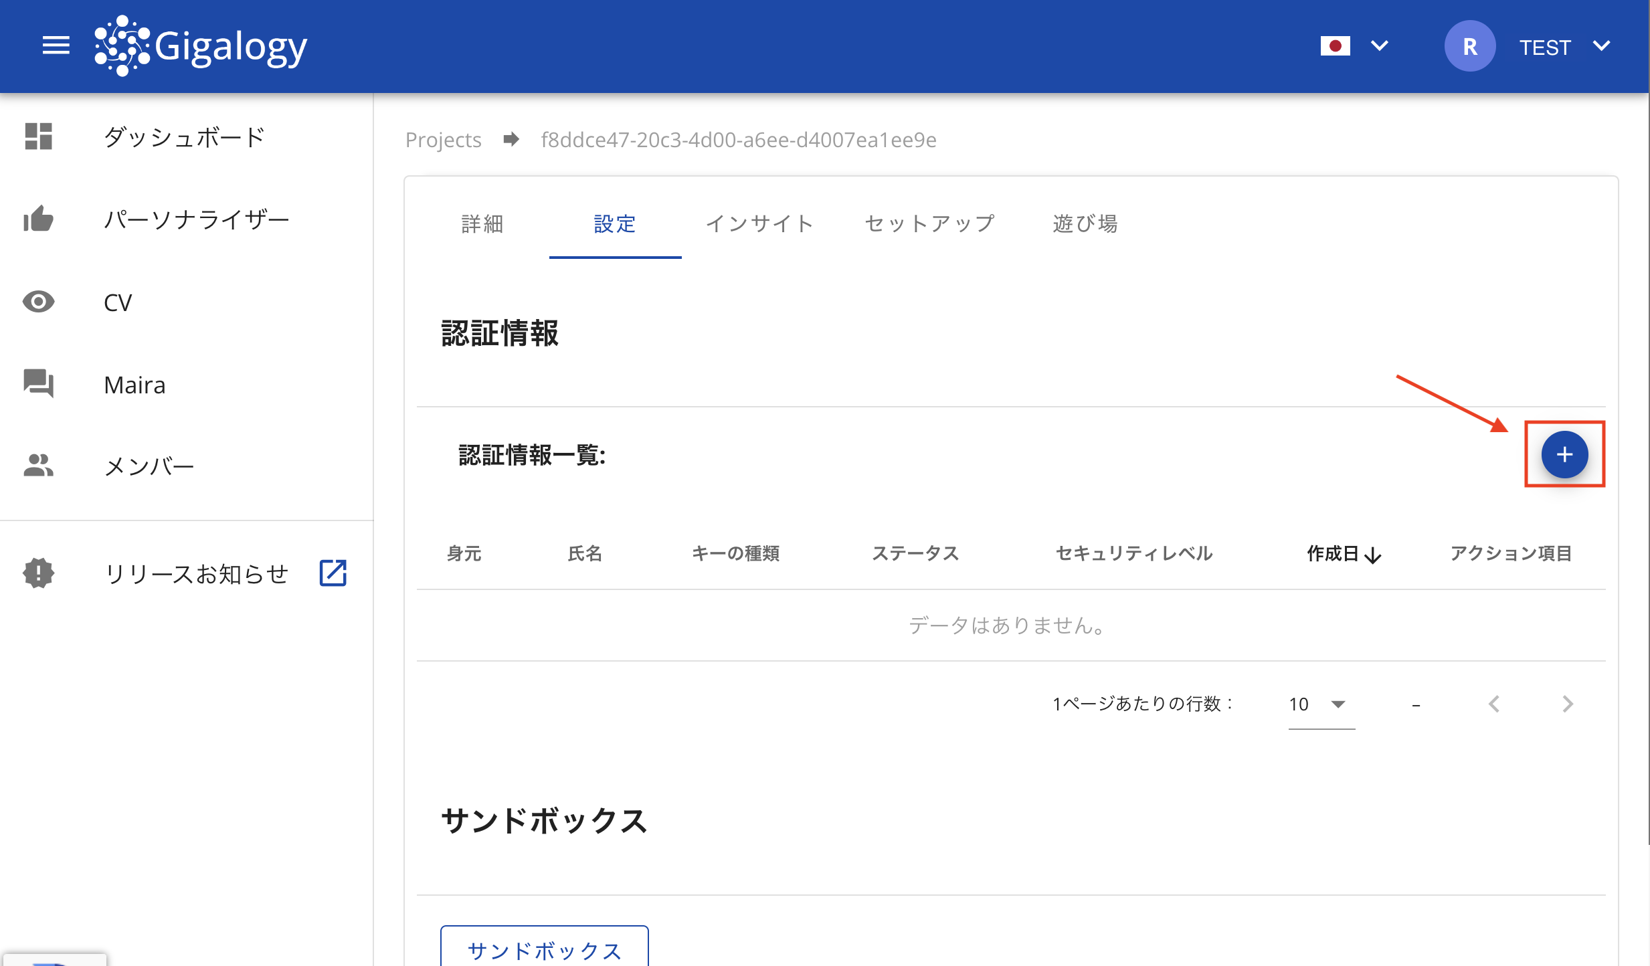This screenshot has height=966, width=1650.
Task: Click the Gigalogy logo
Action: click(200, 46)
